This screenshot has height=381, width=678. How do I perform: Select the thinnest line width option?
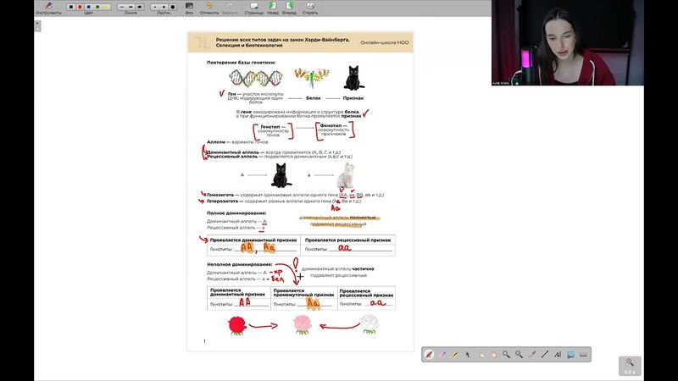(x=120, y=7)
